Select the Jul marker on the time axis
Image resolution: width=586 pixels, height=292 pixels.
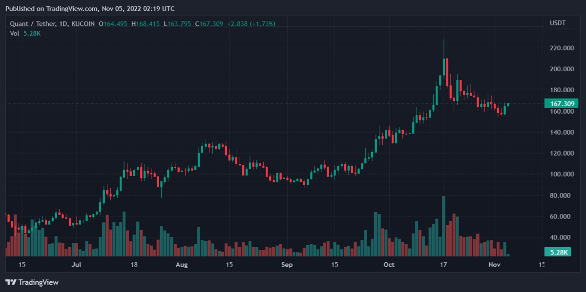pos(76,265)
